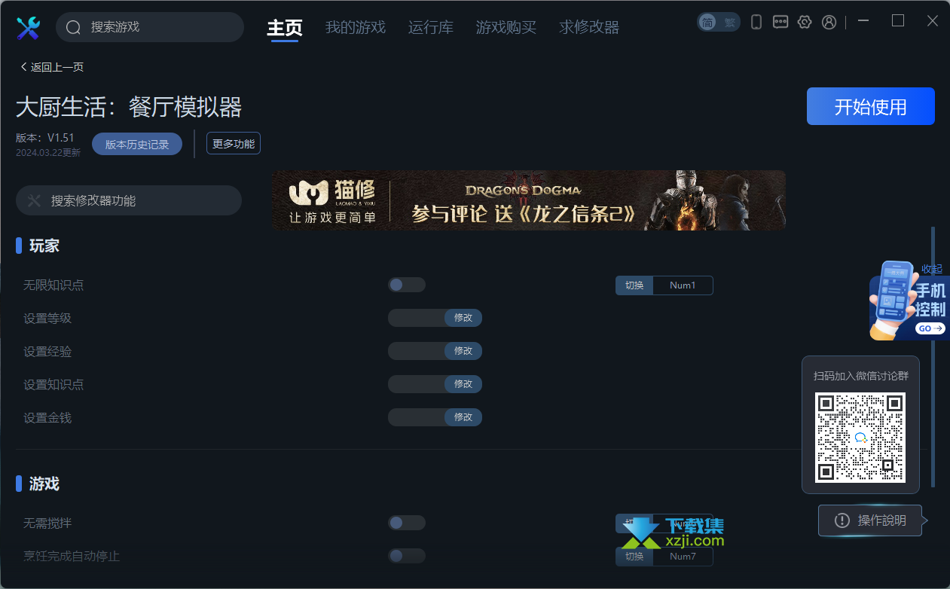950x589 pixels.
Task: Click the 开始使用 button
Action: tap(871, 106)
